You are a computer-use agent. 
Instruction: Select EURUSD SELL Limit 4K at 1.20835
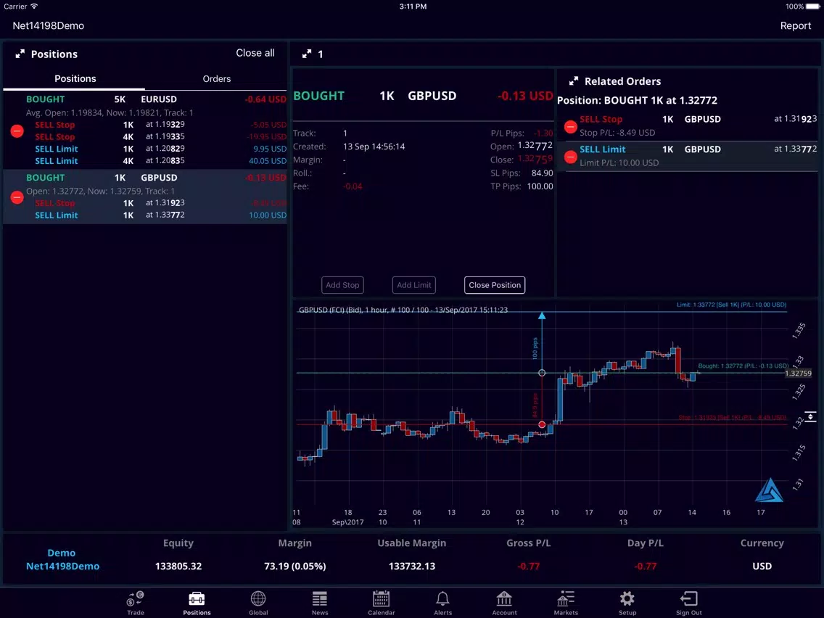[x=161, y=161]
